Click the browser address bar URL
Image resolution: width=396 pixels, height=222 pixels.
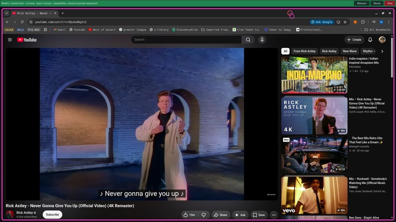(60, 22)
